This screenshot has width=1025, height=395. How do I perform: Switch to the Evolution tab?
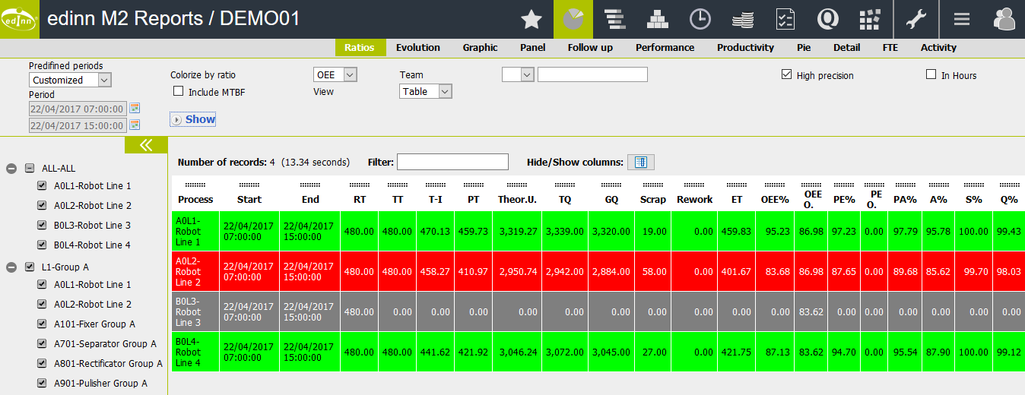[418, 47]
